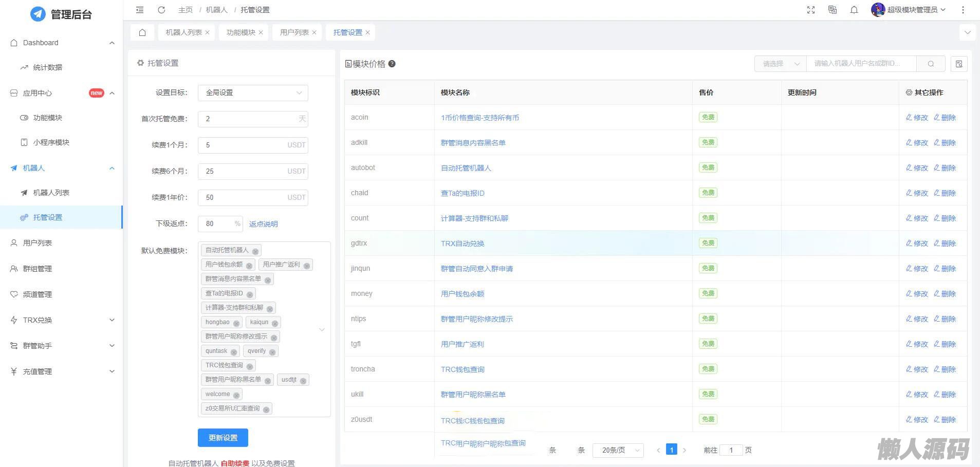
Task: Click the language translate icon
Action: 833,10
